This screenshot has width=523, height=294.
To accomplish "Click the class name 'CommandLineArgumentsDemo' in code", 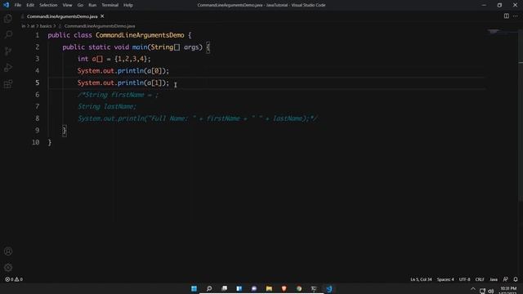I will pyautogui.click(x=140, y=35).
